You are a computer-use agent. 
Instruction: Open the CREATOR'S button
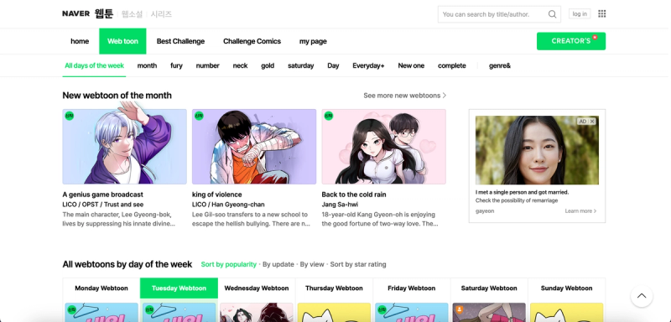571,41
